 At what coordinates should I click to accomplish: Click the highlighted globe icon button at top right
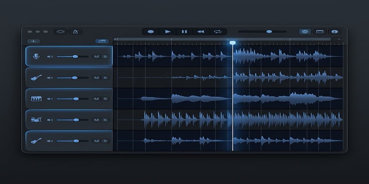coord(305,32)
